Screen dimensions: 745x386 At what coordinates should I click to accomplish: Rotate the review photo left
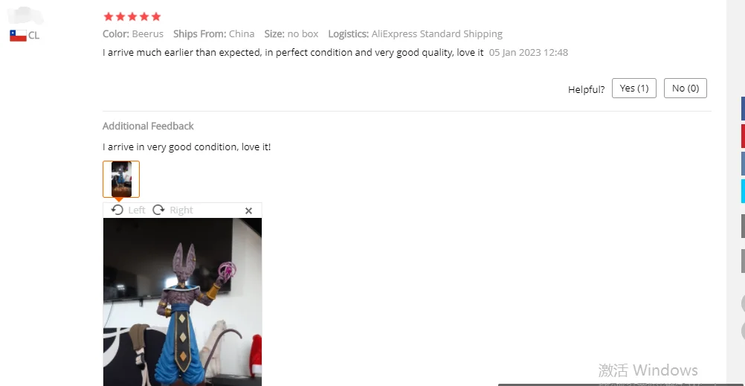(x=117, y=210)
